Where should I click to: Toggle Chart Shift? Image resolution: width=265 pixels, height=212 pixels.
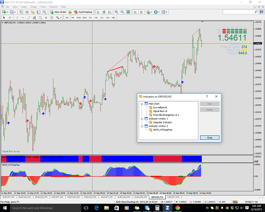click(x=141, y=12)
